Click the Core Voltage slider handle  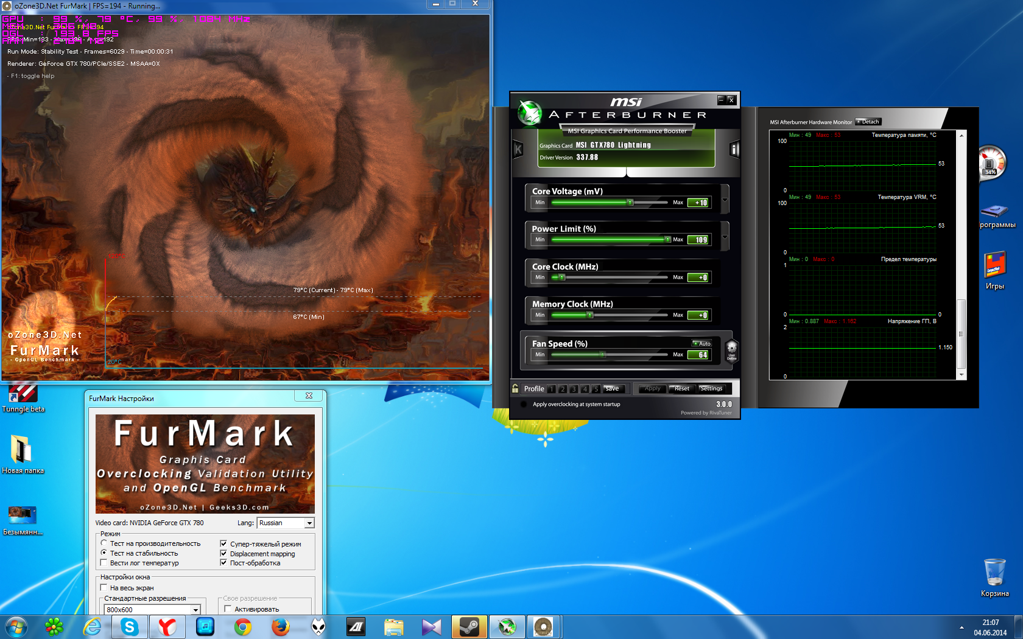click(630, 203)
